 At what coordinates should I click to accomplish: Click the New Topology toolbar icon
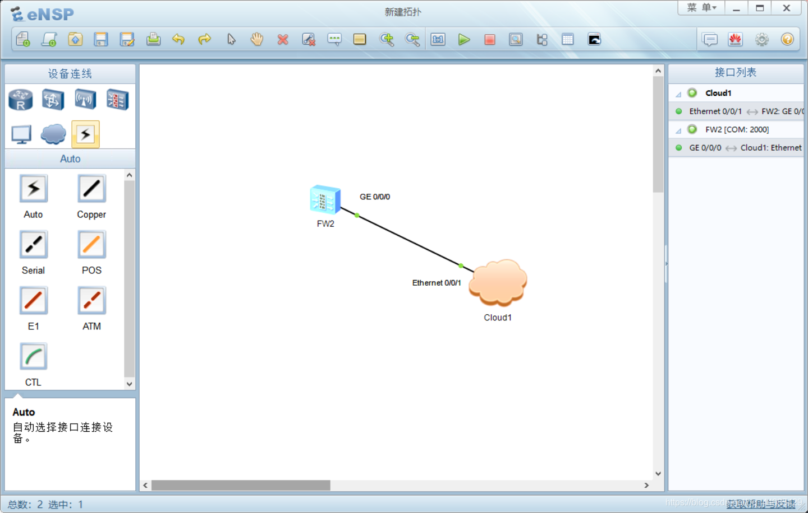(23, 39)
